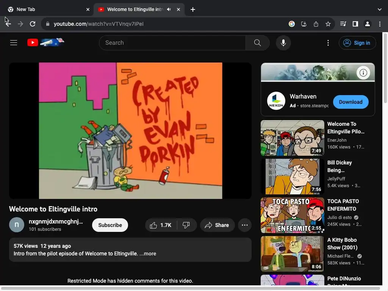Open Bill Dickey Being video thumbnail

point(292,177)
